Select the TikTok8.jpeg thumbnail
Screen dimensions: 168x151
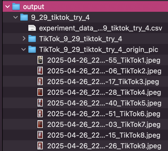coord(40,135)
